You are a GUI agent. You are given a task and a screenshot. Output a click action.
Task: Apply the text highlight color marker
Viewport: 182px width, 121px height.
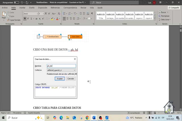pos(52,19)
